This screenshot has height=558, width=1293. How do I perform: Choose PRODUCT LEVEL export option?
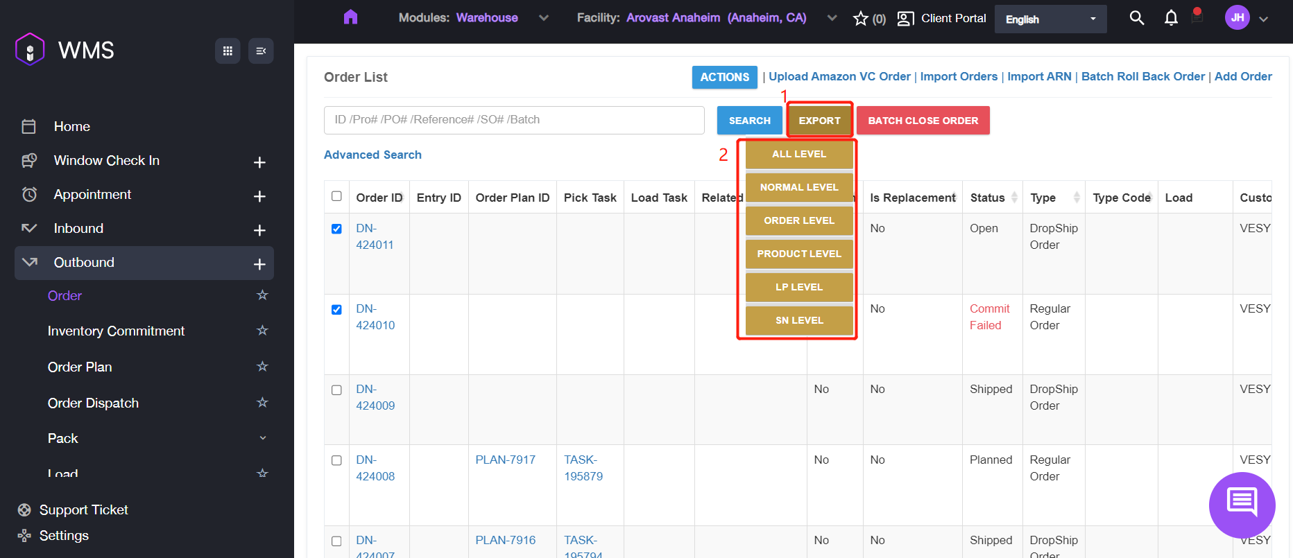pyautogui.click(x=799, y=254)
